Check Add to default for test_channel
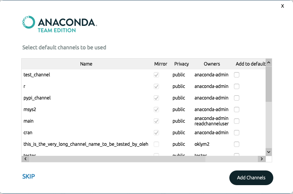Screen dimensions: 293x194 (237, 75)
